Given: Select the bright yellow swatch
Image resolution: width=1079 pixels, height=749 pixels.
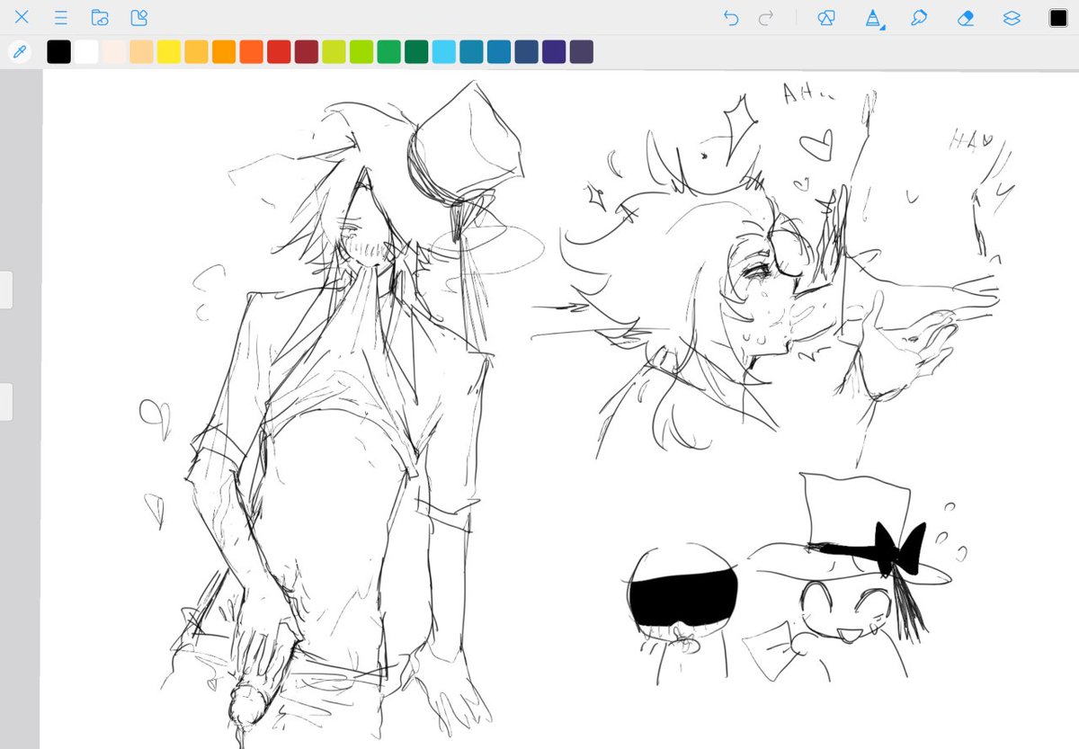Looking at the screenshot, I should tap(169, 52).
